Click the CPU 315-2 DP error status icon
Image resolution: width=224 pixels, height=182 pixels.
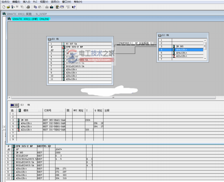click(63, 48)
